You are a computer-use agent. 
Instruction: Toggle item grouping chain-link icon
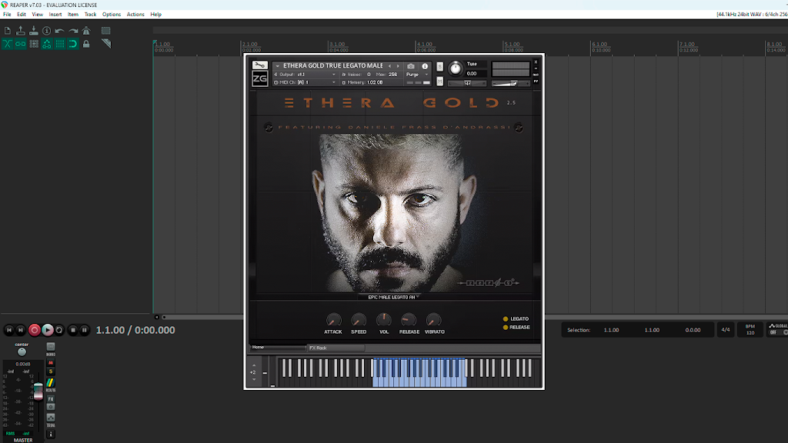[21, 44]
